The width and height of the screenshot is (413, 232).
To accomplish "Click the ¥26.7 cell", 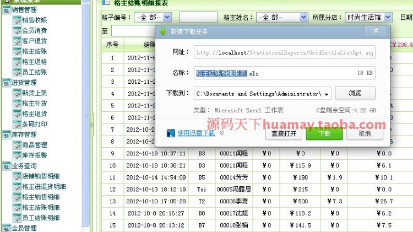I will tap(384, 202).
